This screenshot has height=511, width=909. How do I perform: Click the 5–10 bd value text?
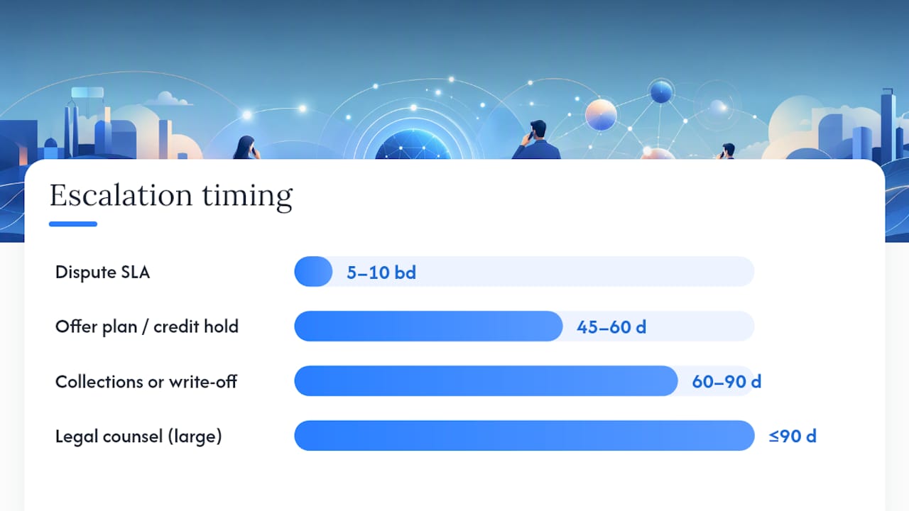click(x=381, y=272)
